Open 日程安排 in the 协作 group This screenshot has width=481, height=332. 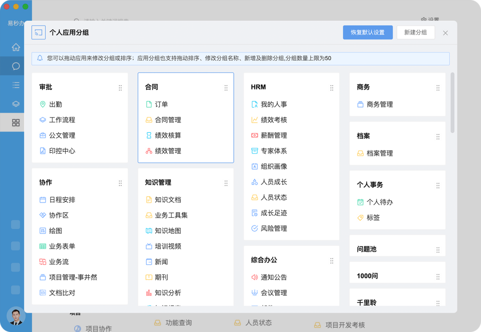pos(62,200)
